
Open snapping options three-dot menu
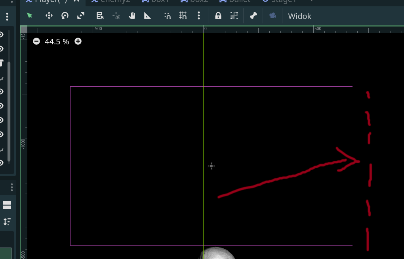[x=199, y=16]
